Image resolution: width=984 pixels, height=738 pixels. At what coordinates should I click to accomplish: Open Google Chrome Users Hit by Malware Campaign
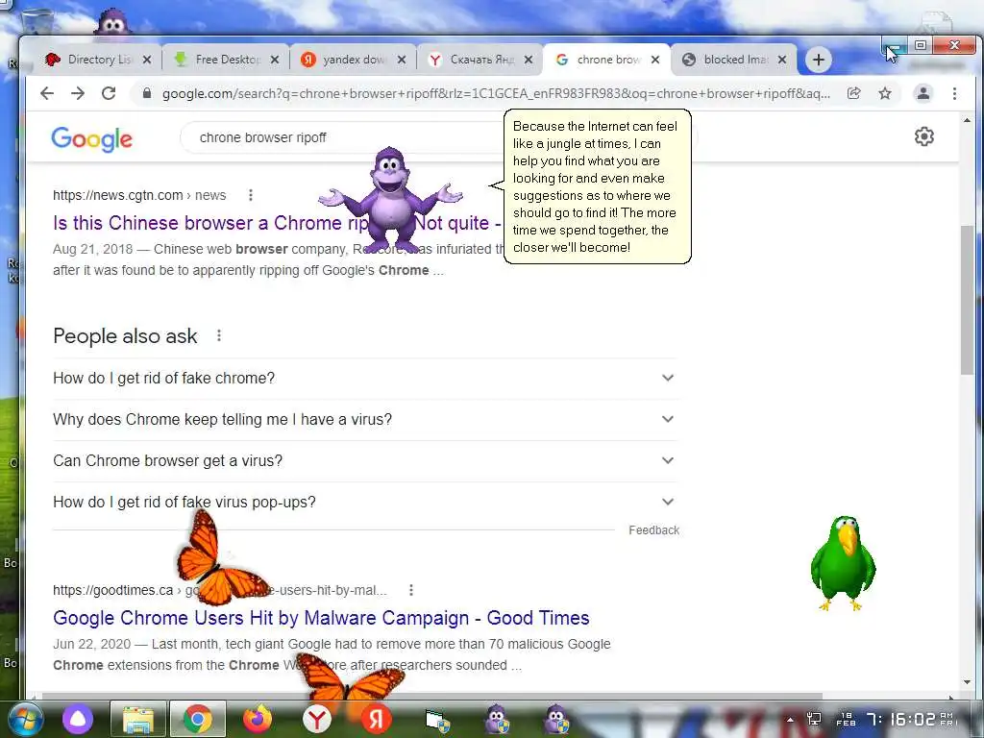(x=321, y=618)
